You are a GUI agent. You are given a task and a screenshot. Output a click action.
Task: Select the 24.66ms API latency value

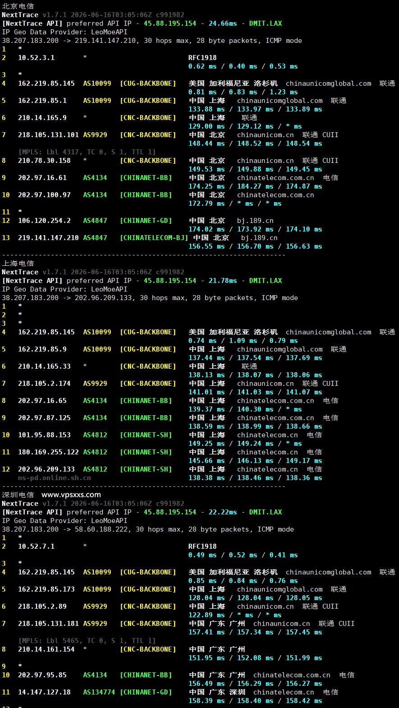point(223,23)
